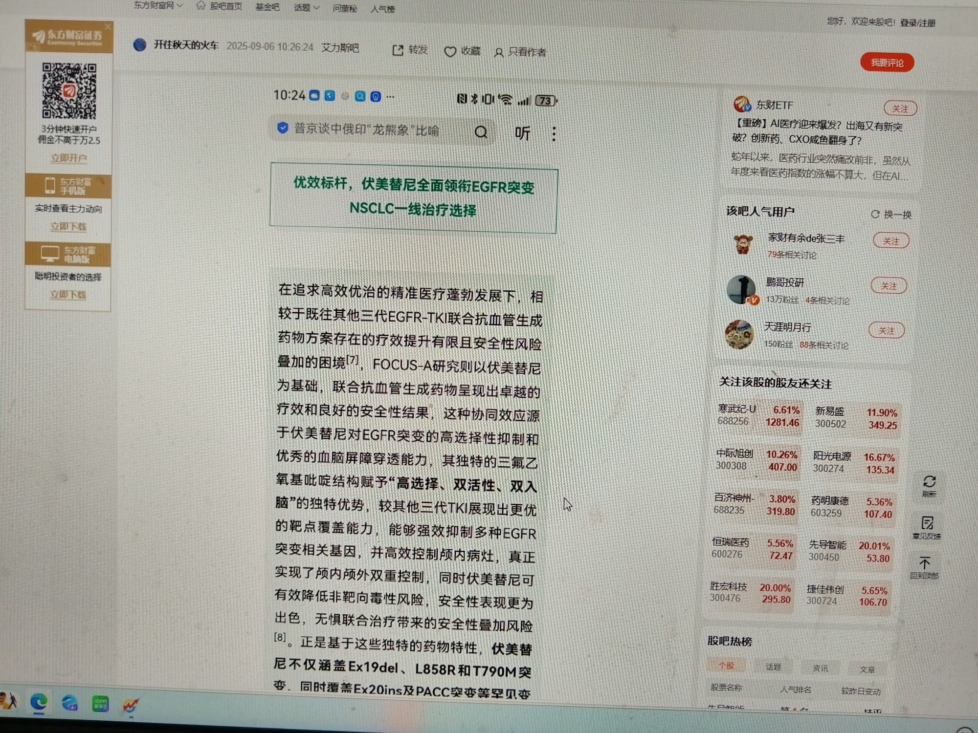Follow 东财ETF with the 关注 button
Viewport: 978px width, 733px height.
pos(900,108)
